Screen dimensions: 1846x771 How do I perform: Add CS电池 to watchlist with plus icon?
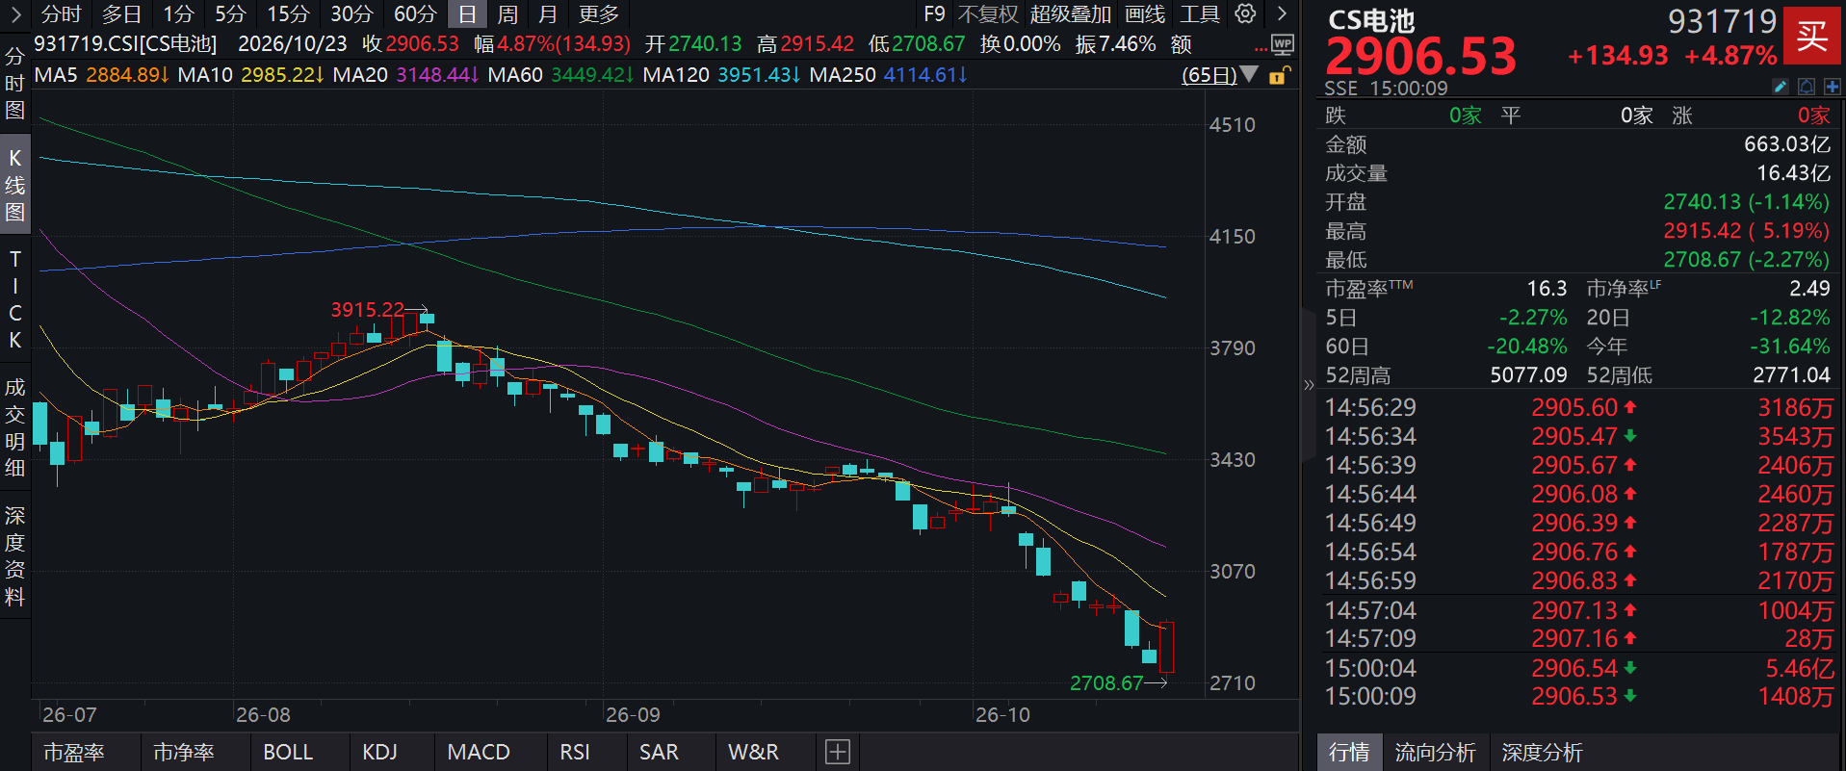coord(1831,88)
